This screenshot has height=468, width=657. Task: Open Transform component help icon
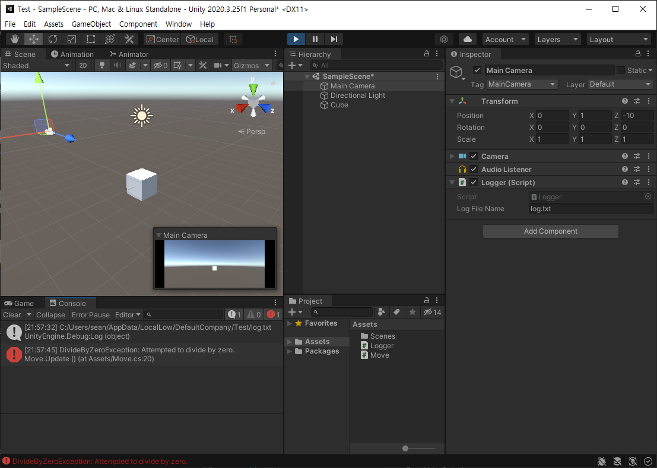pos(625,101)
